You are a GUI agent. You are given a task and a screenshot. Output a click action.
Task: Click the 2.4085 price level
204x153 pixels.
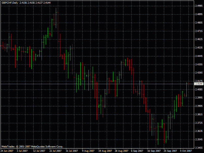[199, 89]
